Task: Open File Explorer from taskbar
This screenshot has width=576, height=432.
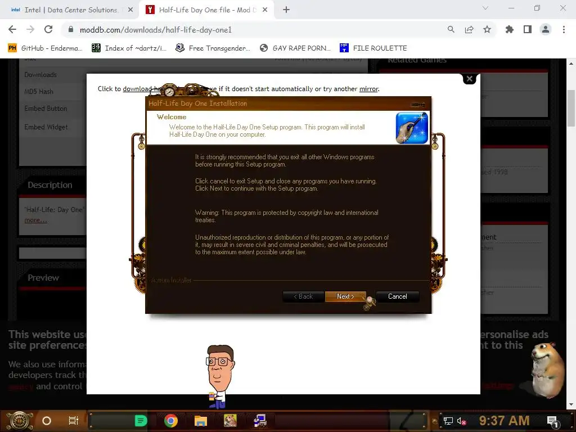Action: coord(201,421)
